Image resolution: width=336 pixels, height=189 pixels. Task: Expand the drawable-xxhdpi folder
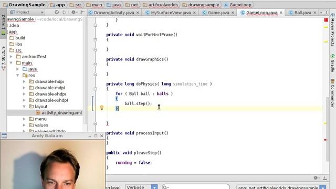[x=24, y=100]
